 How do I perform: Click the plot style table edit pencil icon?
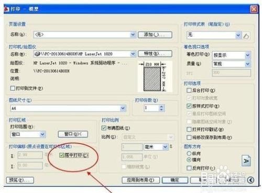(246, 36)
